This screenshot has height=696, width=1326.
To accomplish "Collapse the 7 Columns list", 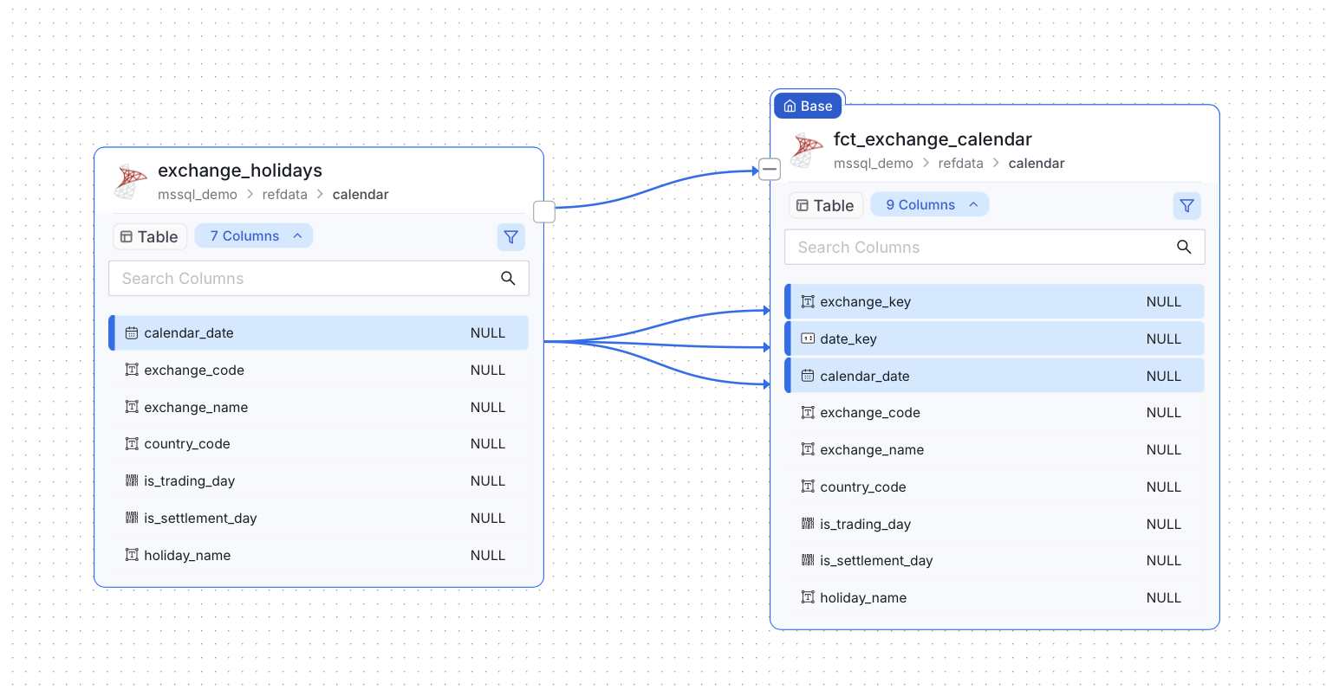I will pyautogui.click(x=254, y=235).
